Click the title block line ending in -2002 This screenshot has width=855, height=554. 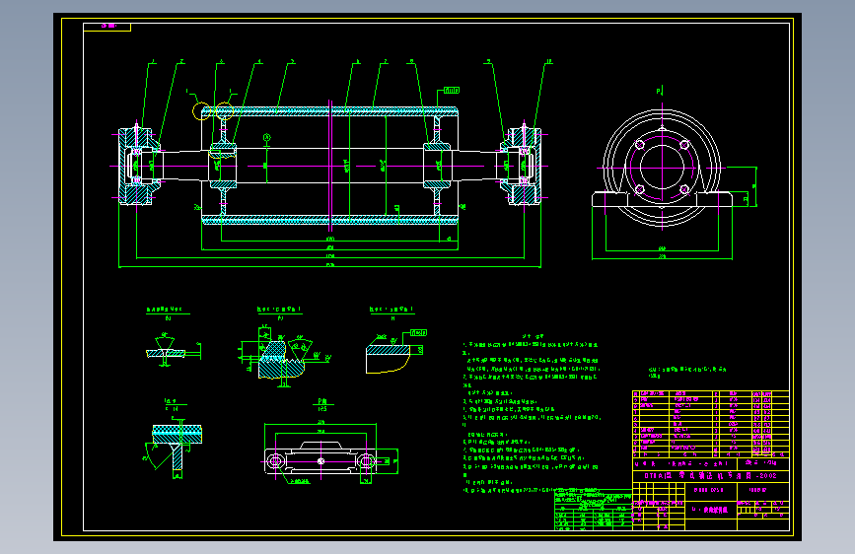click(710, 475)
